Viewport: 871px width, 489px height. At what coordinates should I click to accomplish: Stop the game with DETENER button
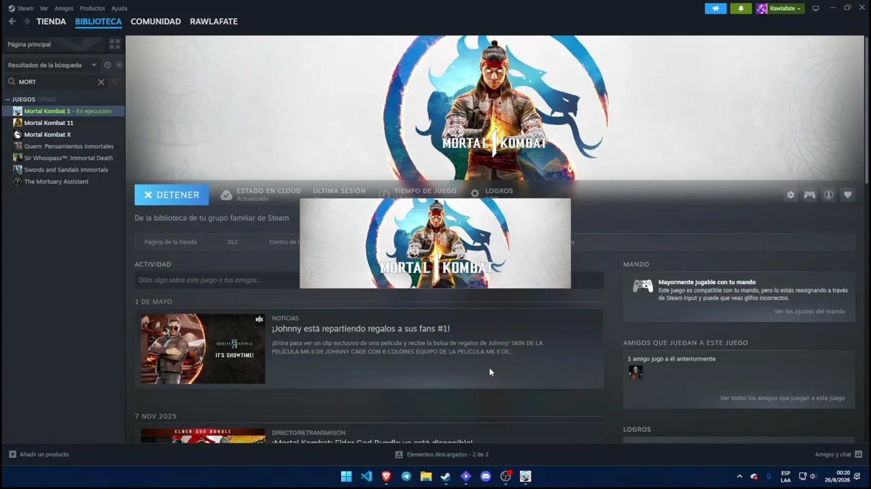[x=171, y=195]
